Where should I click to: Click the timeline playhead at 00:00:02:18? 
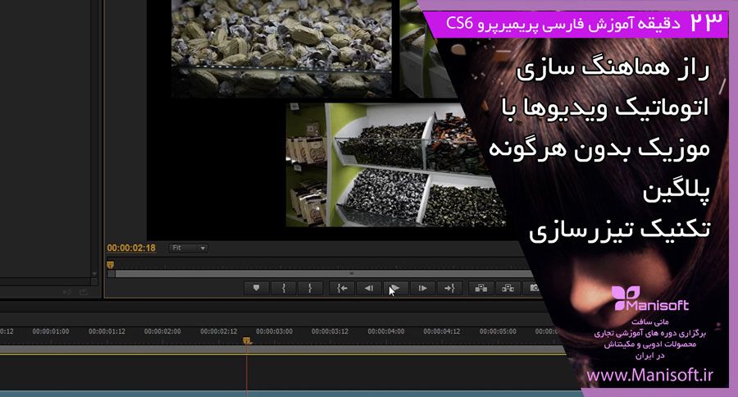247,340
